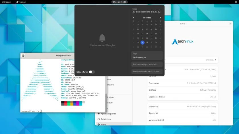Screen dimensions: 239x134
Task: Select Sobre in settings sidebar
Action: [114, 124]
